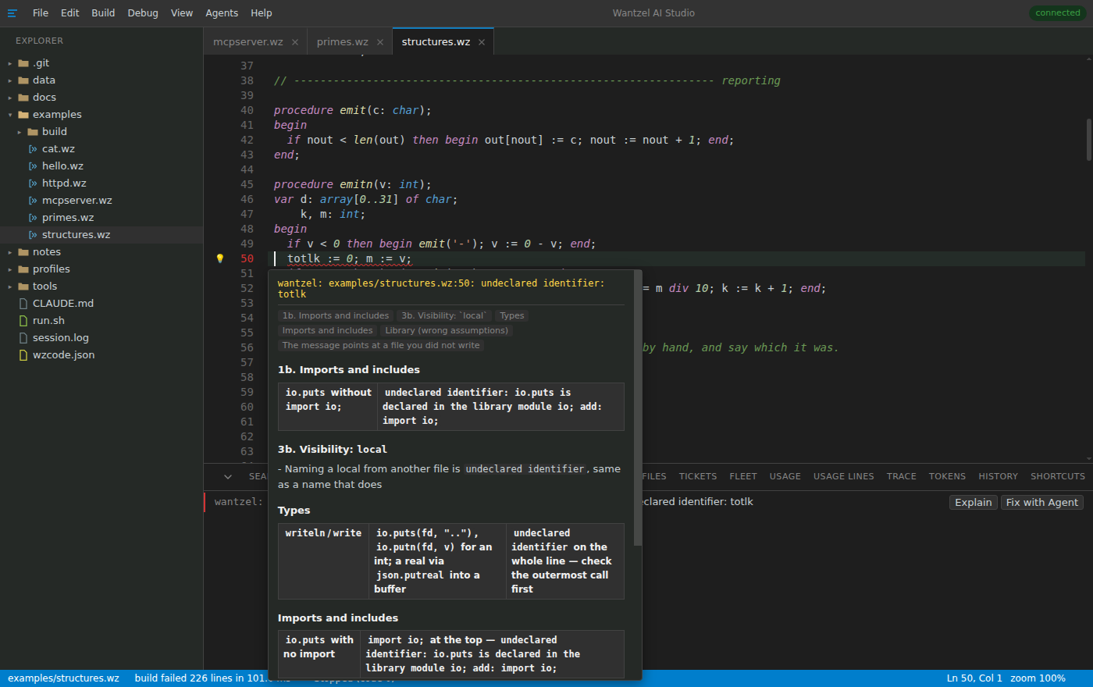The height and width of the screenshot is (687, 1093).
Task: Click the CLAUDE.md file icon
Action: point(23,304)
